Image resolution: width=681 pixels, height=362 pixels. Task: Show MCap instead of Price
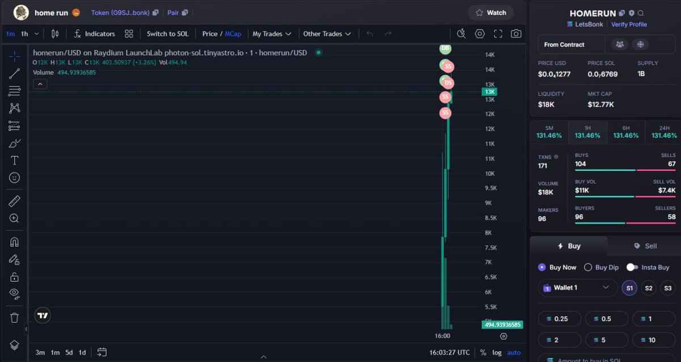233,34
